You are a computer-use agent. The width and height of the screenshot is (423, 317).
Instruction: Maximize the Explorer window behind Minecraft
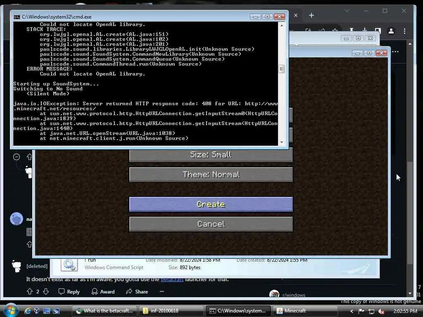(x=358, y=38)
